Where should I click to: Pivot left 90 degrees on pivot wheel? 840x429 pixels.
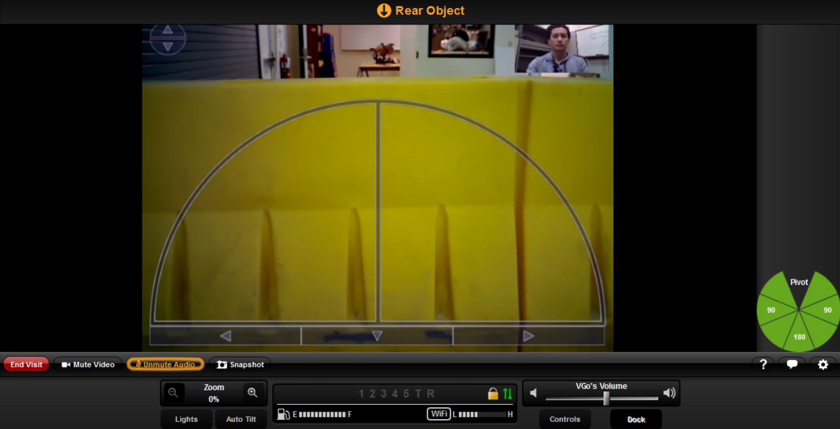[x=772, y=310]
